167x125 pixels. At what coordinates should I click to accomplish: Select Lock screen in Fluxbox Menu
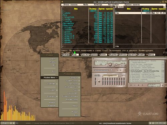(x=69, y=93)
